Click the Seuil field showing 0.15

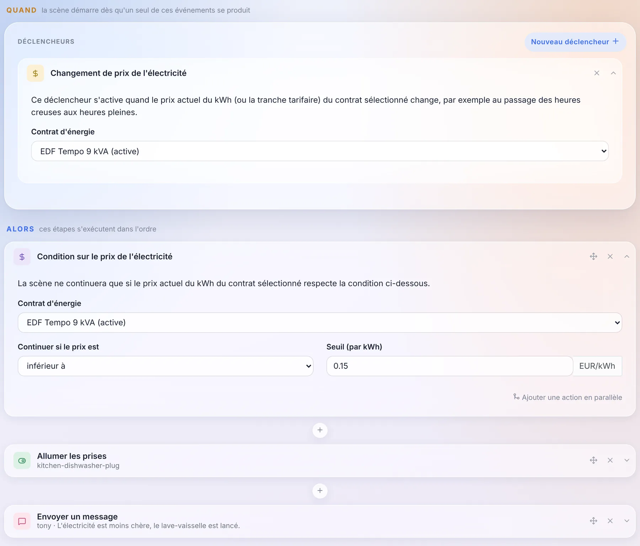pos(450,366)
